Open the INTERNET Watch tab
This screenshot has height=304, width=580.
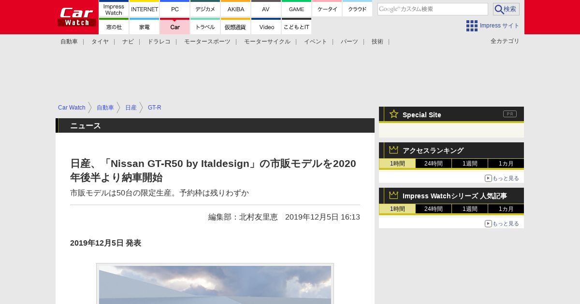click(145, 8)
